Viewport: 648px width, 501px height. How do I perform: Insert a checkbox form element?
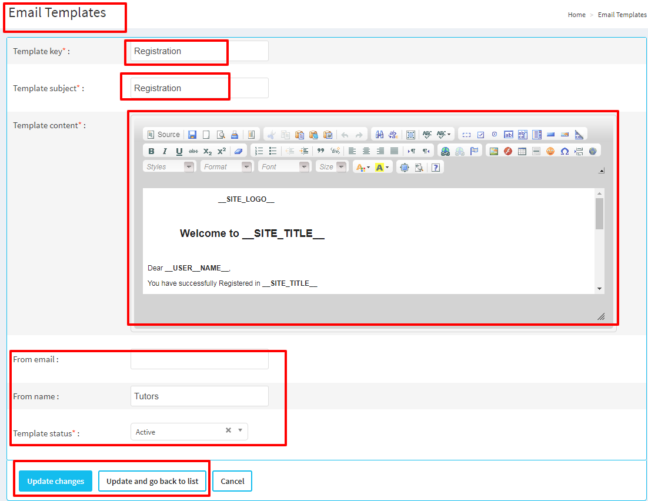coord(480,135)
